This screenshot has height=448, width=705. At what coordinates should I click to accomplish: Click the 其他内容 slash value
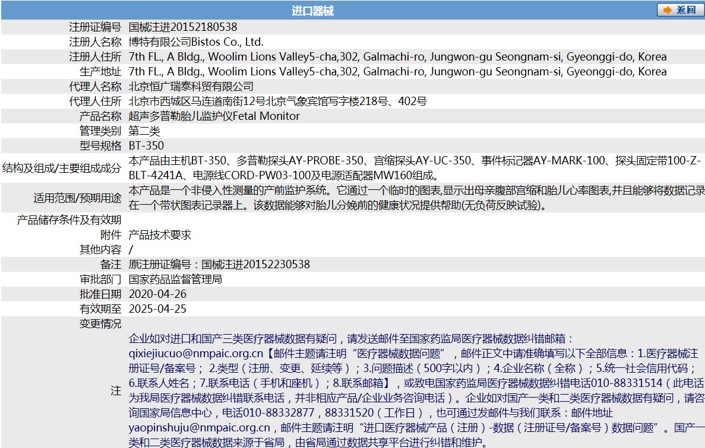click(x=131, y=249)
